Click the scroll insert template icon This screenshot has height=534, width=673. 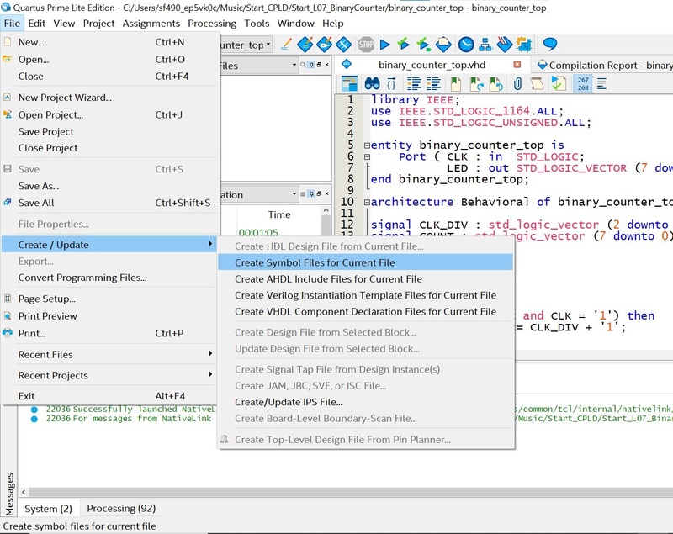click(537, 83)
